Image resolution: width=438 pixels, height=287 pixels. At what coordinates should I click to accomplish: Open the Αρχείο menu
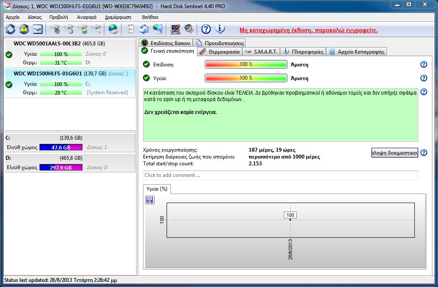click(x=12, y=17)
